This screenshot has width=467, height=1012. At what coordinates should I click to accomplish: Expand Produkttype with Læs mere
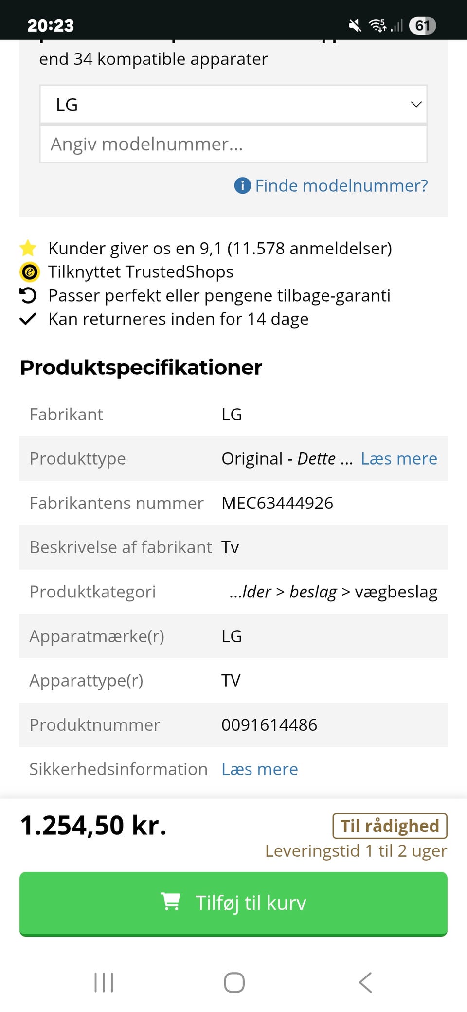pyautogui.click(x=399, y=459)
